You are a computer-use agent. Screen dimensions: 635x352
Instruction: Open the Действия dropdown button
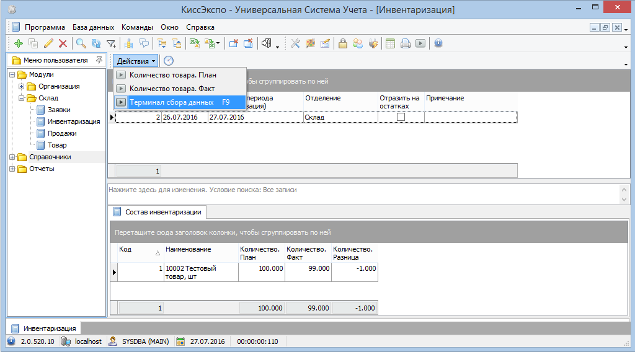[136, 61]
